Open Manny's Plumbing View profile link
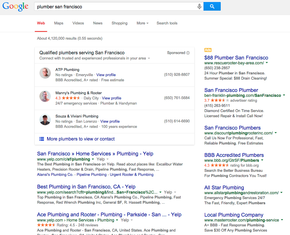 tap(112, 98)
